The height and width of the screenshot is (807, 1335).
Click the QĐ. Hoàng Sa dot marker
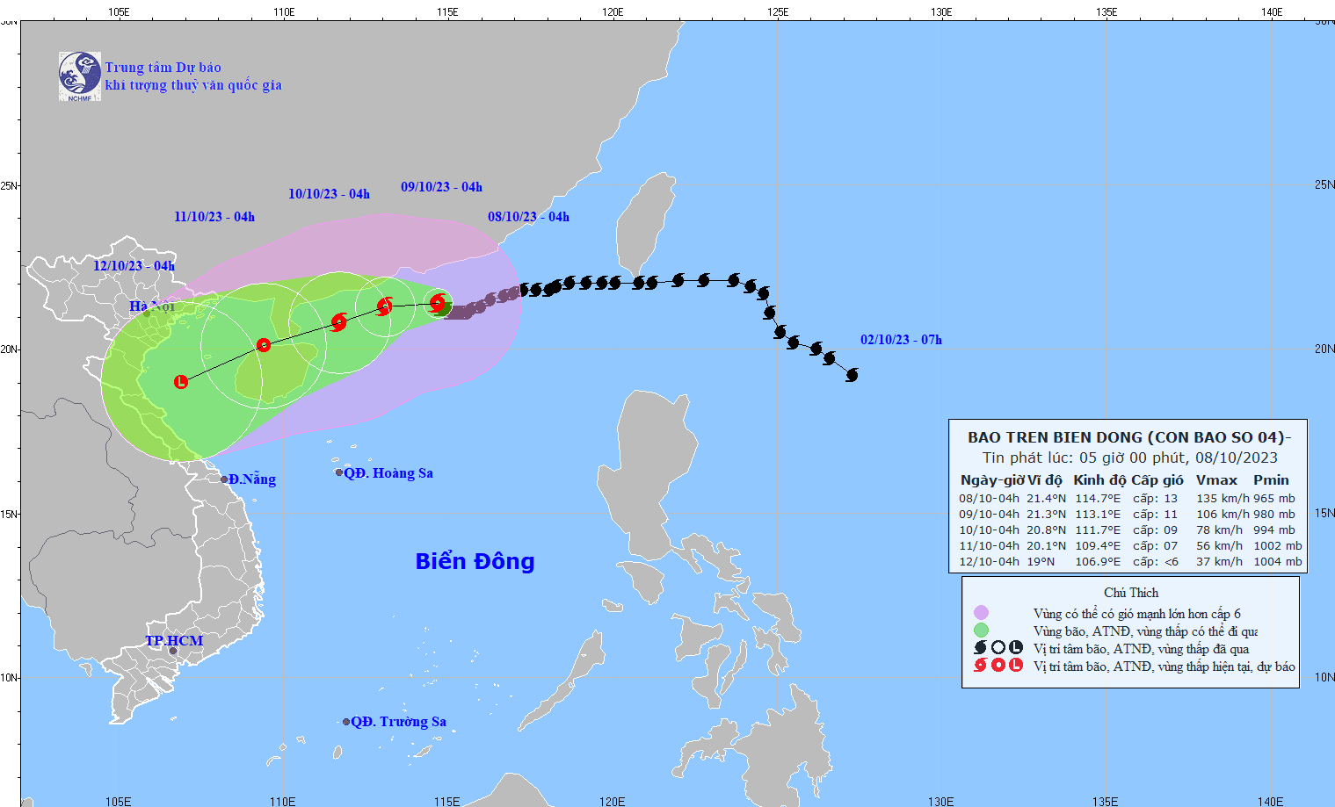(x=339, y=472)
